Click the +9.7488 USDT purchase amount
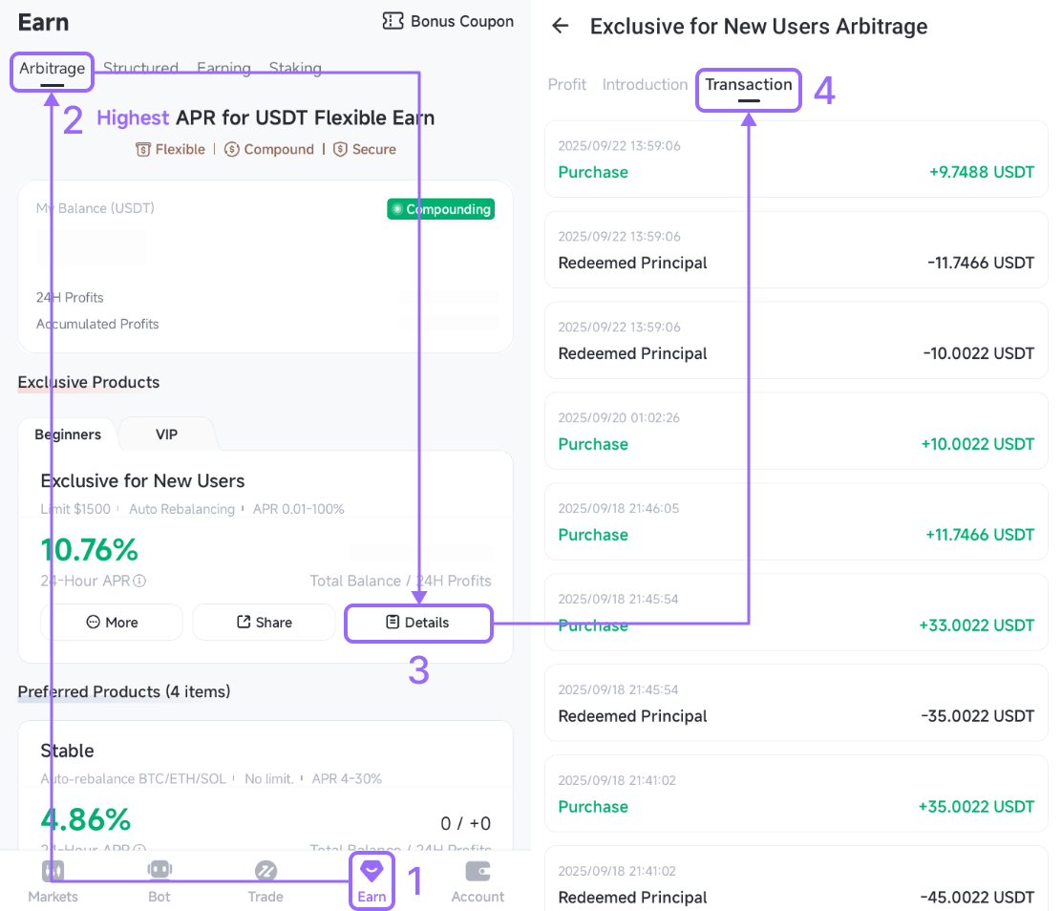 [x=982, y=172]
